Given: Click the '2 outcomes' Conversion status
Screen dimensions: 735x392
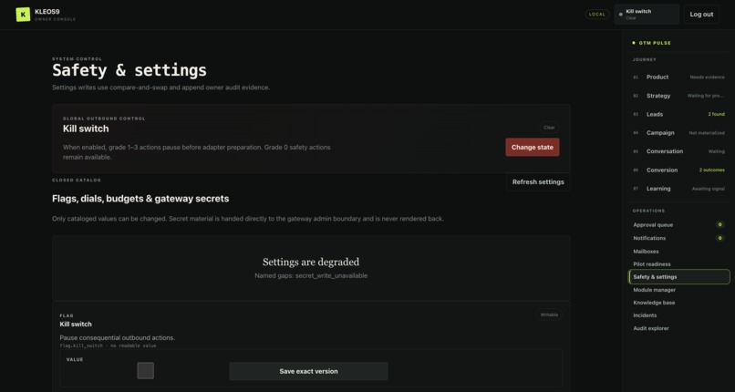Looking at the screenshot, I should click(711, 170).
